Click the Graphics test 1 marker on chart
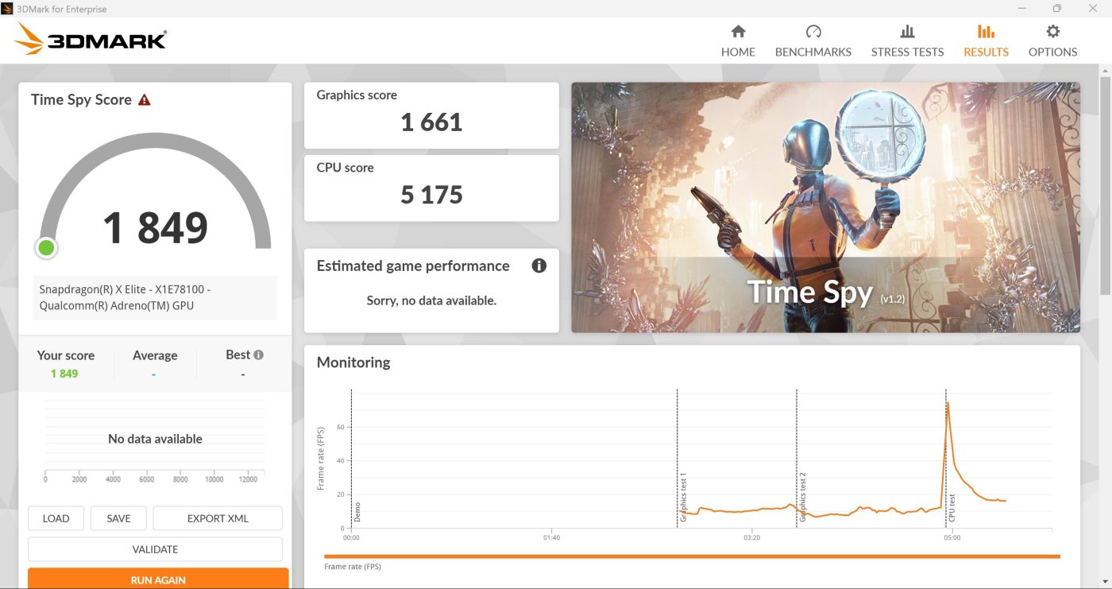The width and height of the screenshot is (1112, 589). pos(682,497)
